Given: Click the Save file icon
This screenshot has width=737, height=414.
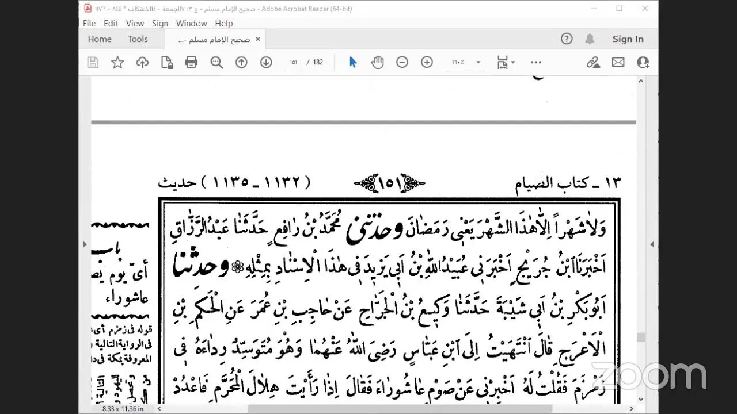Looking at the screenshot, I should pos(93,62).
